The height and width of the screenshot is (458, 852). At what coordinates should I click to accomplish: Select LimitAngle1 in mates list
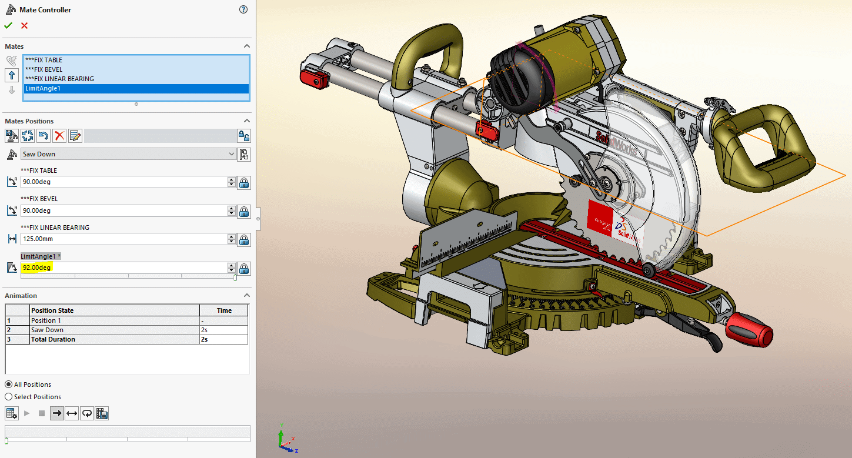click(136, 88)
